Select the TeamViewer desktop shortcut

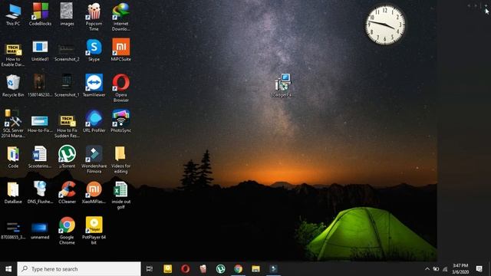[x=94, y=86]
